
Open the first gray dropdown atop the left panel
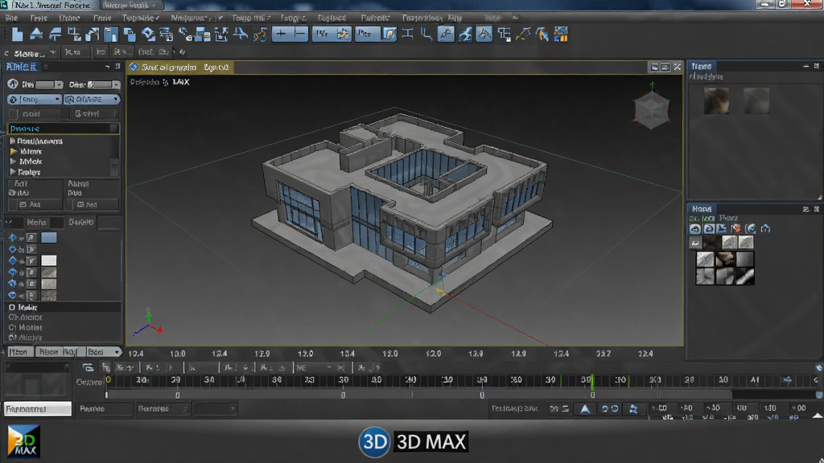49,84
